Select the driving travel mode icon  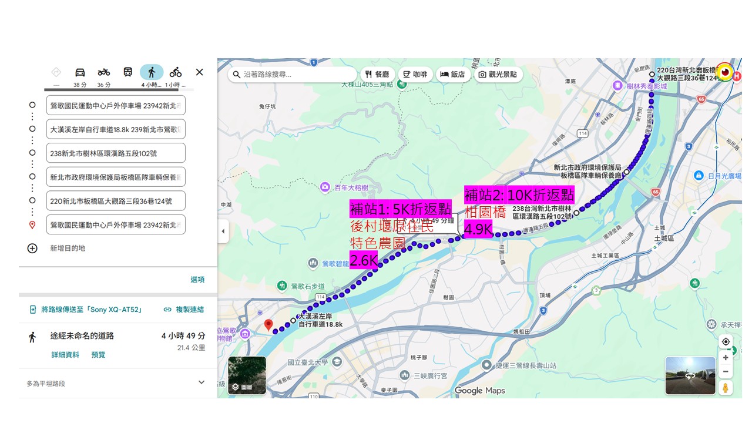click(80, 73)
